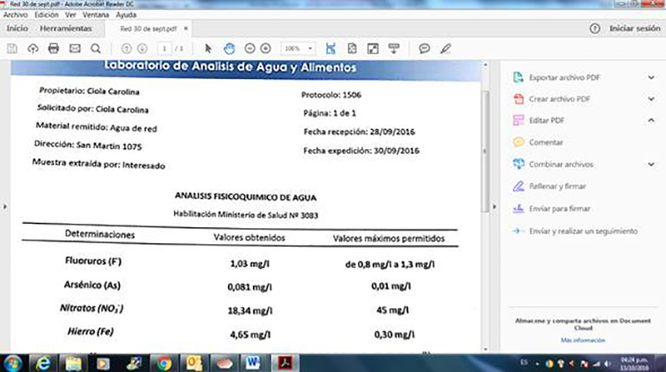The width and height of the screenshot is (666, 372).
Task: Expand Crear archivo PDF chevron
Action: (x=651, y=99)
